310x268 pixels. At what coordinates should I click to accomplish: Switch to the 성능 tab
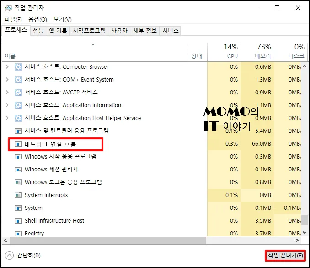click(38, 31)
